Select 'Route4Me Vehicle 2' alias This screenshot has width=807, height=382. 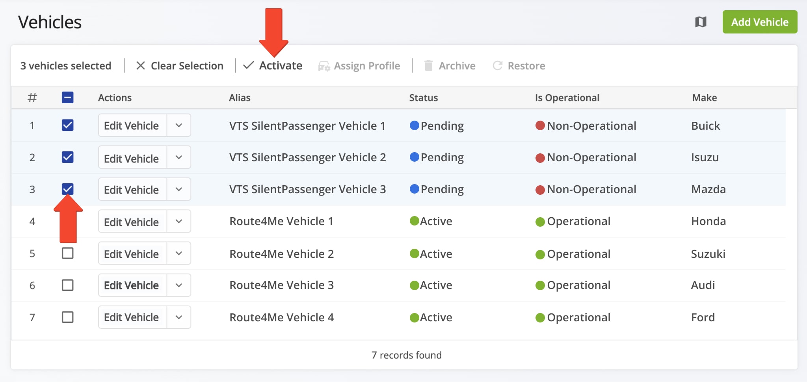(x=282, y=254)
